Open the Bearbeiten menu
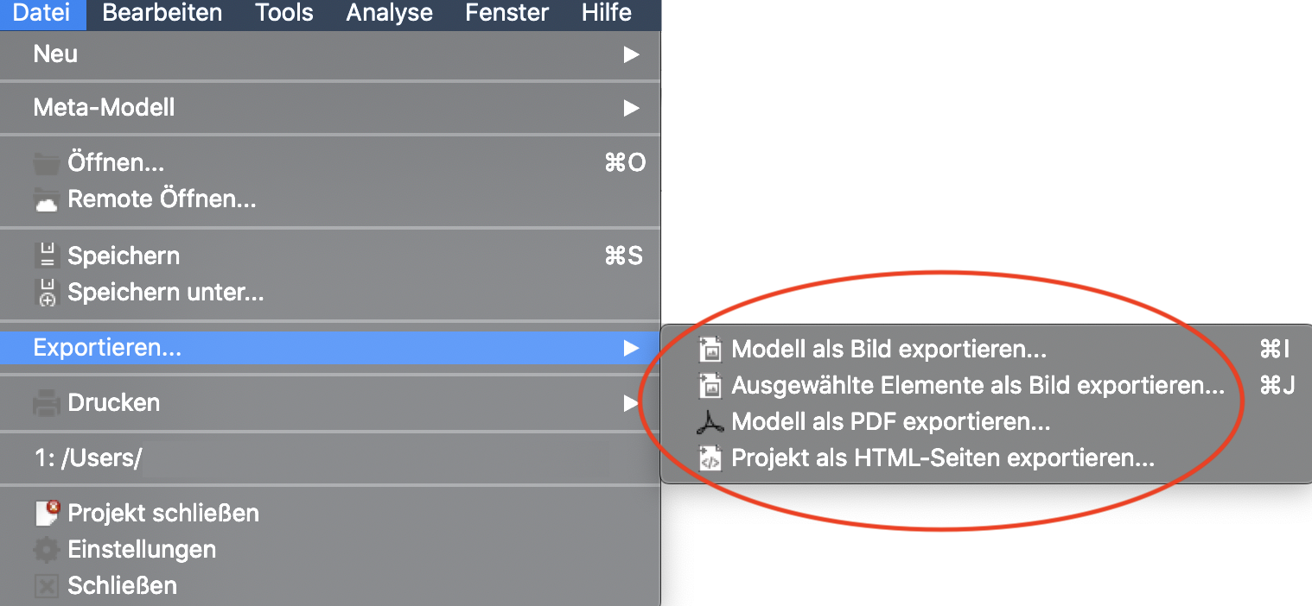This screenshot has width=1312, height=606. [x=162, y=13]
